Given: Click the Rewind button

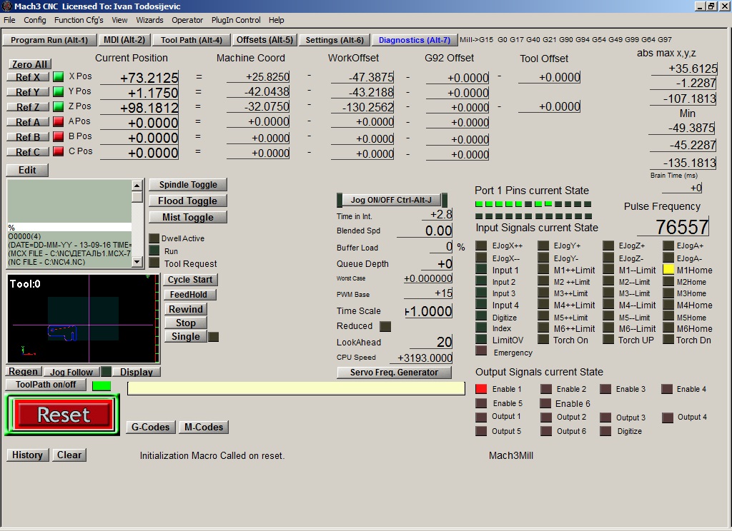Looking at the screenshot, I should coord(186,310).
